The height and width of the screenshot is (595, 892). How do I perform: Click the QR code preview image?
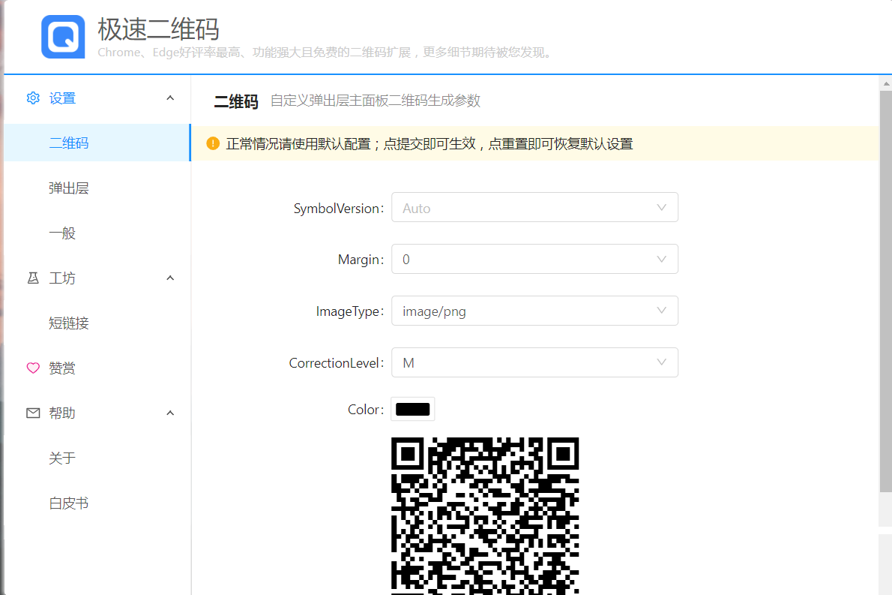pyautogui.click(x=485, y=516)
